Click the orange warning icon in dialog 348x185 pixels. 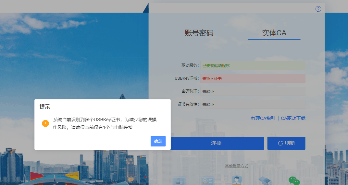pos(45,123)
